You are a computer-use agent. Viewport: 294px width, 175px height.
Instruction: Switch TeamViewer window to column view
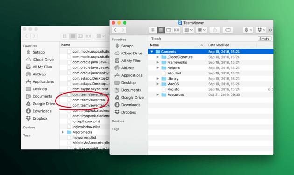point(168,30)
